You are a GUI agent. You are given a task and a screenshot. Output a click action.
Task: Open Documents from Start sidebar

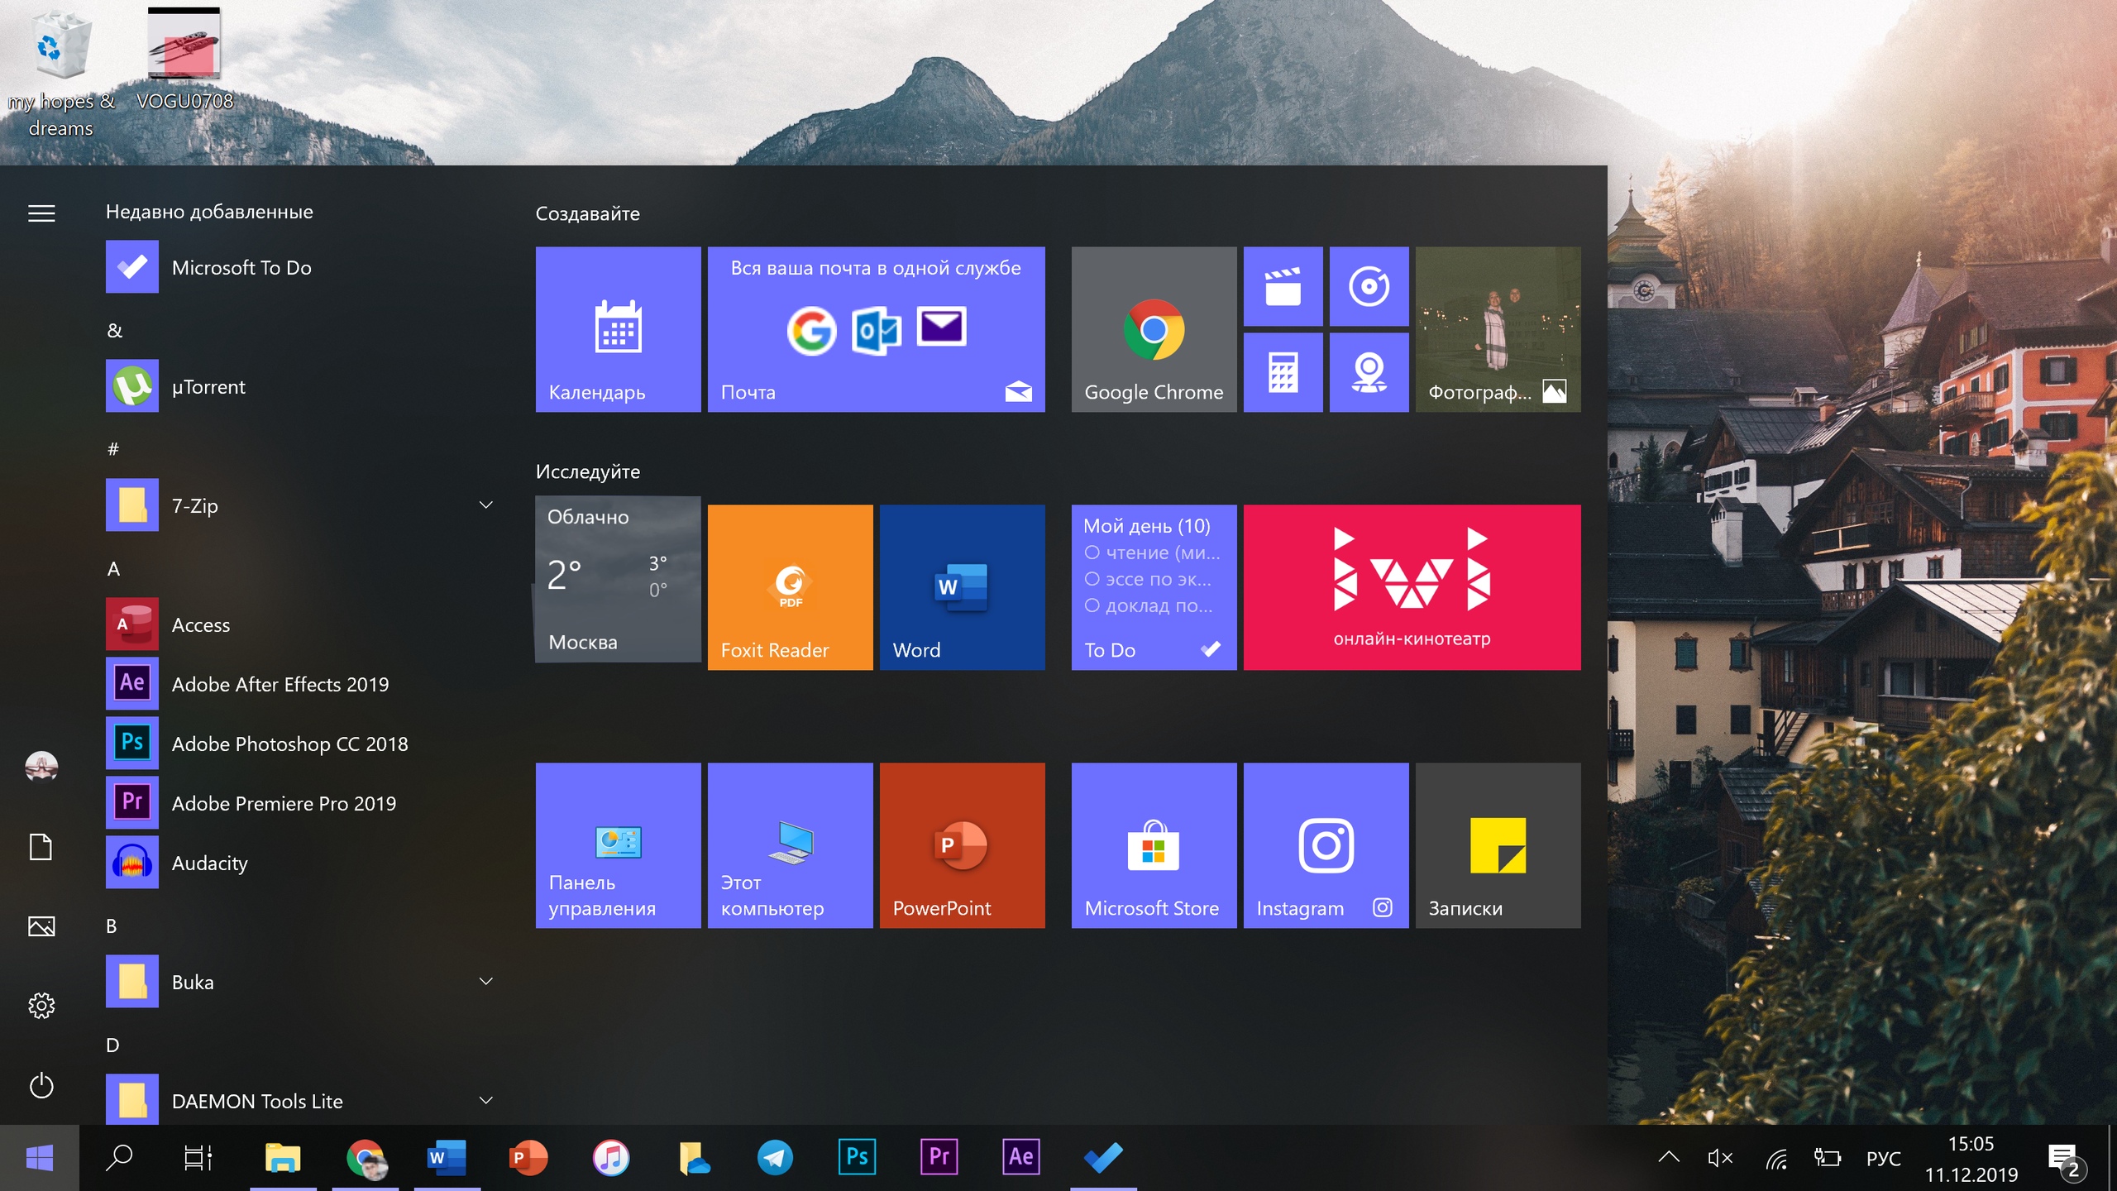pos(41,847)
